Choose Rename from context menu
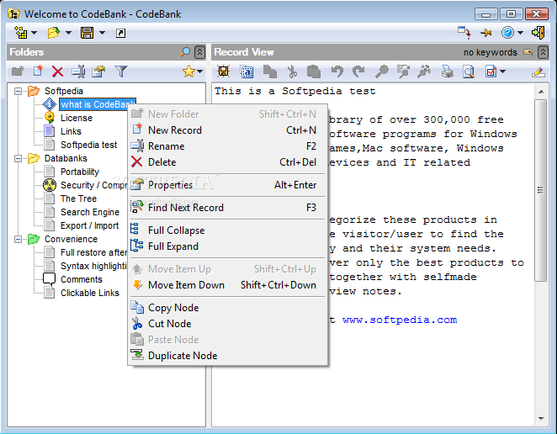Viewport: 557px width, 434px height. tap(227, 146)
